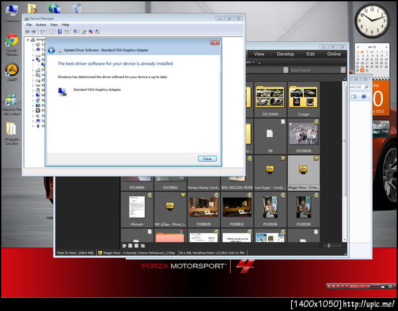Select the P1100198 photo thumbnail
The height and width of the screenshot is (311, 398).
click(303, 210)
